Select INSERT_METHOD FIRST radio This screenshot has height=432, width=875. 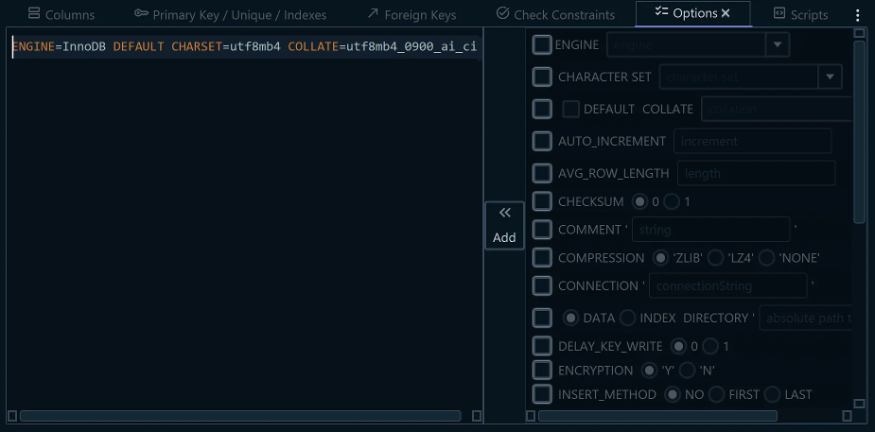(716, 394)
